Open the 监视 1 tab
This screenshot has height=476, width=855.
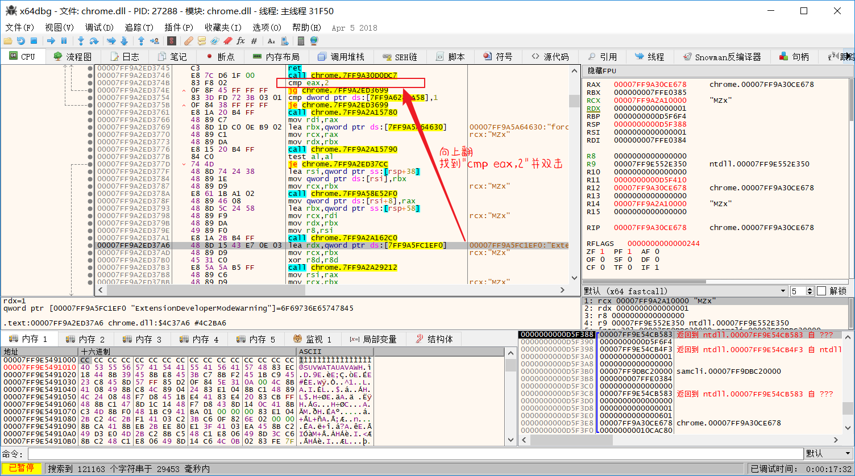click(312, 339)
